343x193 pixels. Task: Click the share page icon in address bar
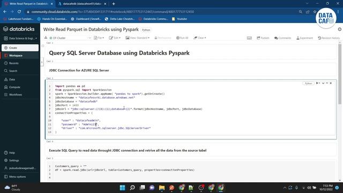click(x=308, y=12)
